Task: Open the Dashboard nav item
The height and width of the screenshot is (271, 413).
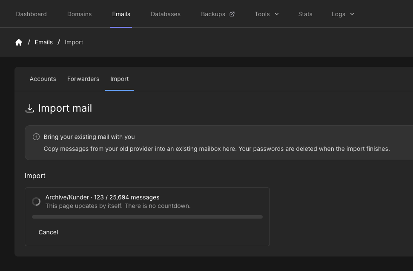Action: 32,14
